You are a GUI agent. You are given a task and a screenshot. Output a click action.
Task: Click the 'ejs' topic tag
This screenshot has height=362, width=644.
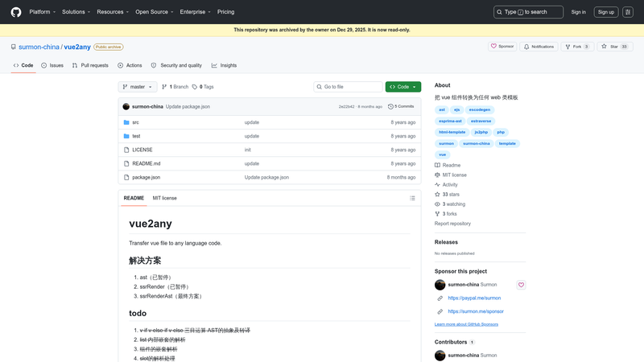[x=456, y=109]
